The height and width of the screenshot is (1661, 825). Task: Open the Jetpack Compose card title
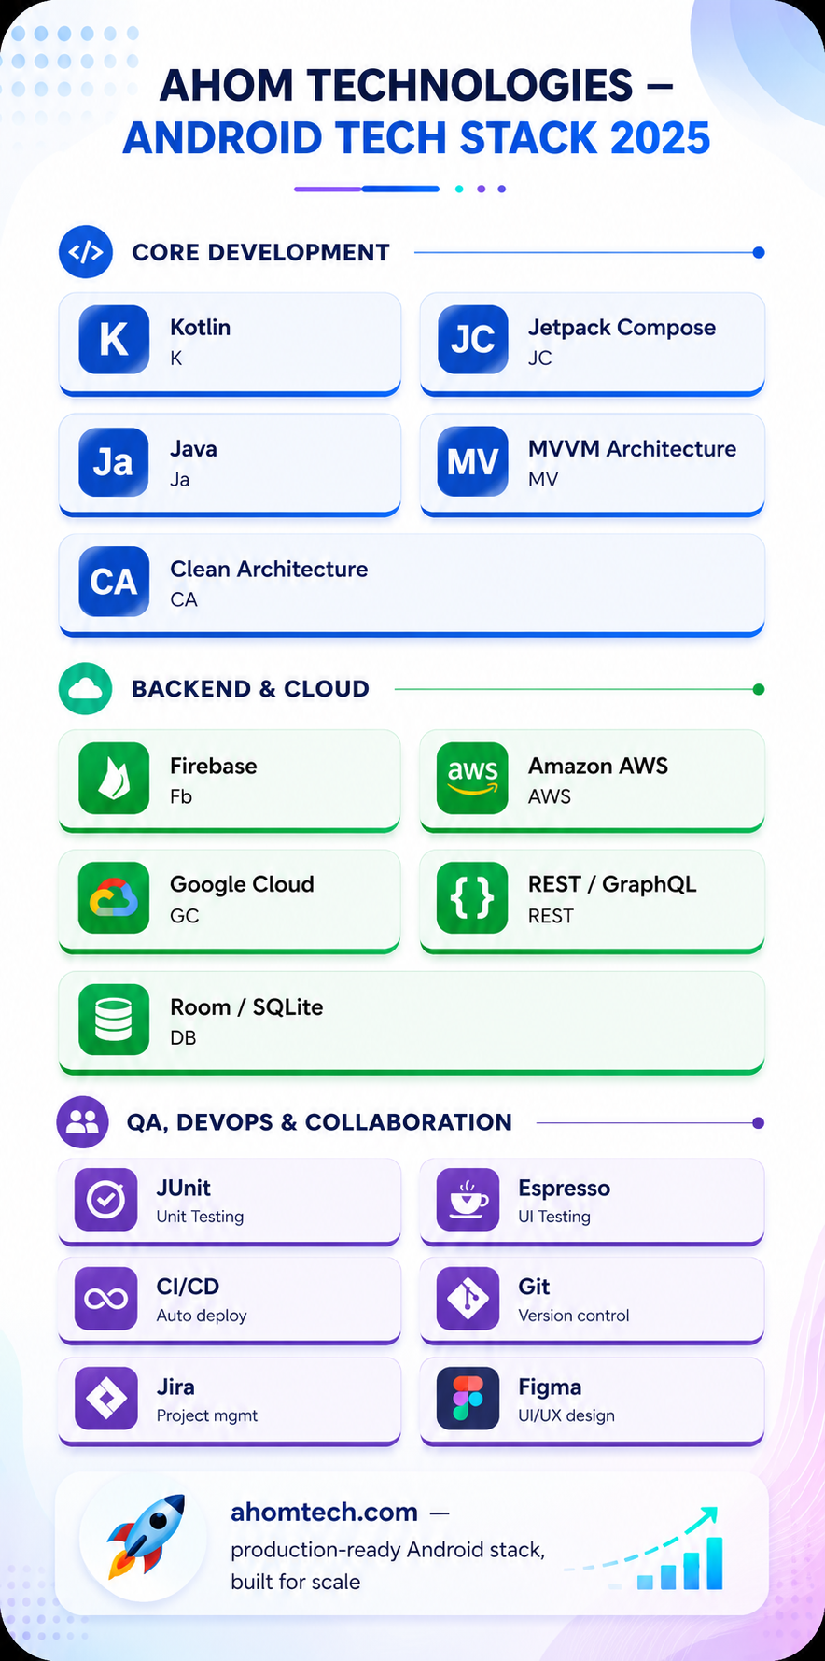click(x=622, y=328)
